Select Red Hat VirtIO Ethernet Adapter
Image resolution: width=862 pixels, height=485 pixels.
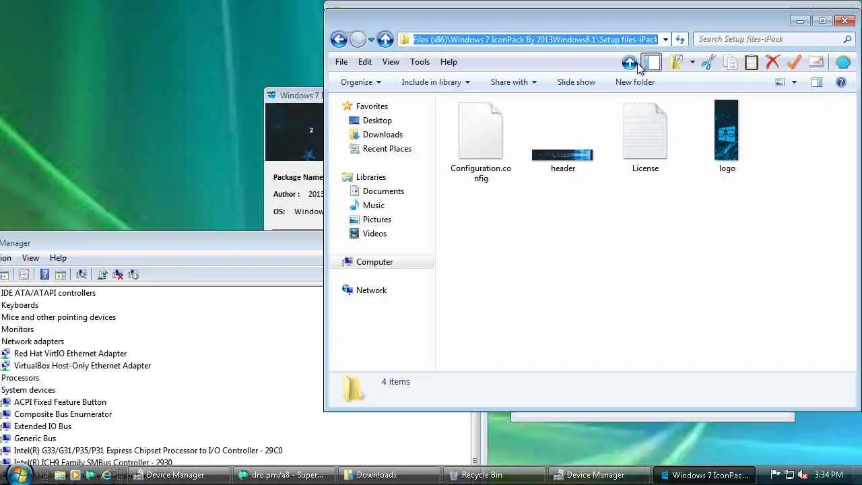70,354
